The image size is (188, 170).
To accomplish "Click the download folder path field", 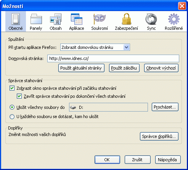I will [108, 107].
